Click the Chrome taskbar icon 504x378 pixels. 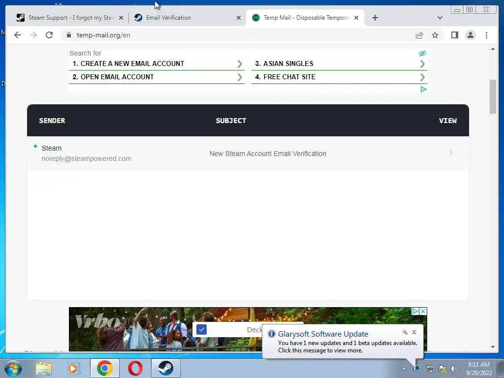click(105, 368)
